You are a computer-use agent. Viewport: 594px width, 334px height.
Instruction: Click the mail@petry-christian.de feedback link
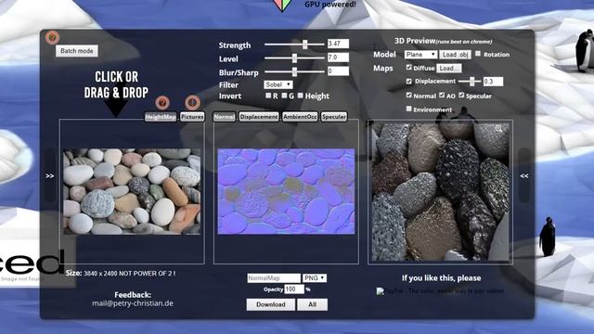[133, 303]
